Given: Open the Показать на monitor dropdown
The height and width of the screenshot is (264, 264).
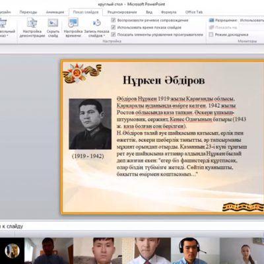Looking at the screenshot, I should 251,28.
